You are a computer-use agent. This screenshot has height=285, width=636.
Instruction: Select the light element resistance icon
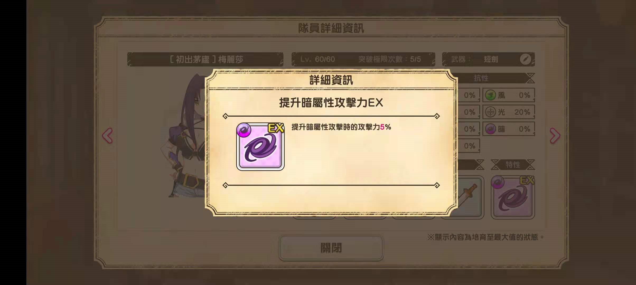click(x=490, y=112)
